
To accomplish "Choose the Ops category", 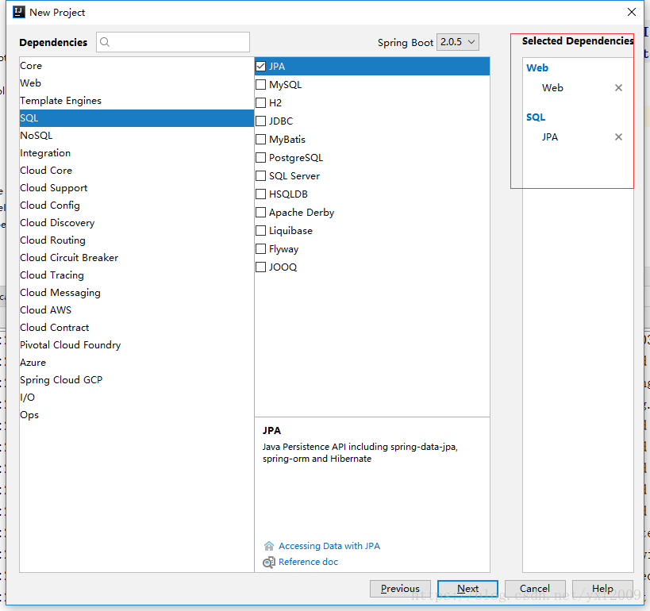I will 137,415.
